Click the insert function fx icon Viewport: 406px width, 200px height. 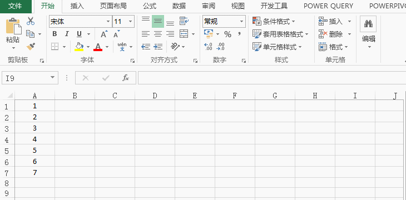(x=126, y=78)
